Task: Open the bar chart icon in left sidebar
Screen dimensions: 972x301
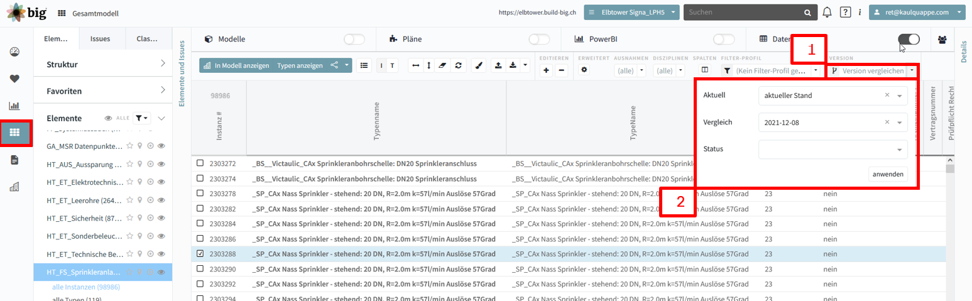Action: [14, 106]
